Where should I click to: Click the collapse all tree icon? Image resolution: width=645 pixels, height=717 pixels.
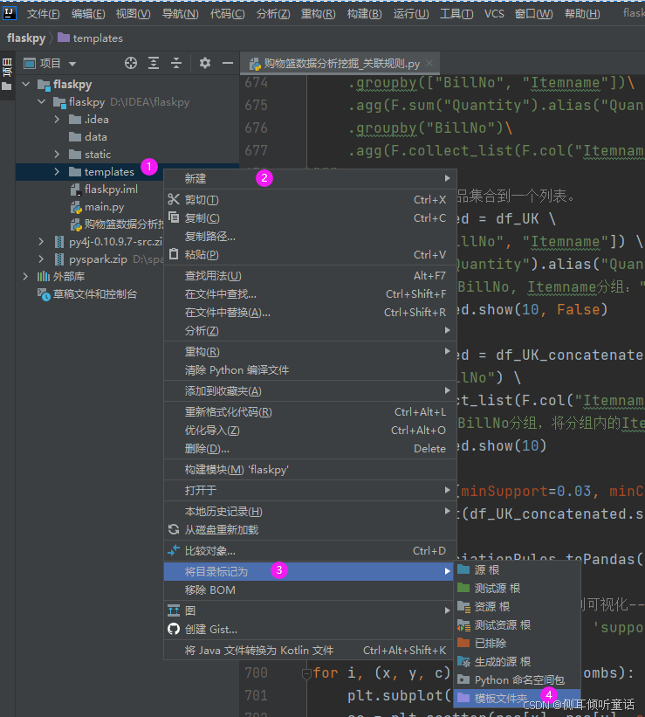pos(176,63)
